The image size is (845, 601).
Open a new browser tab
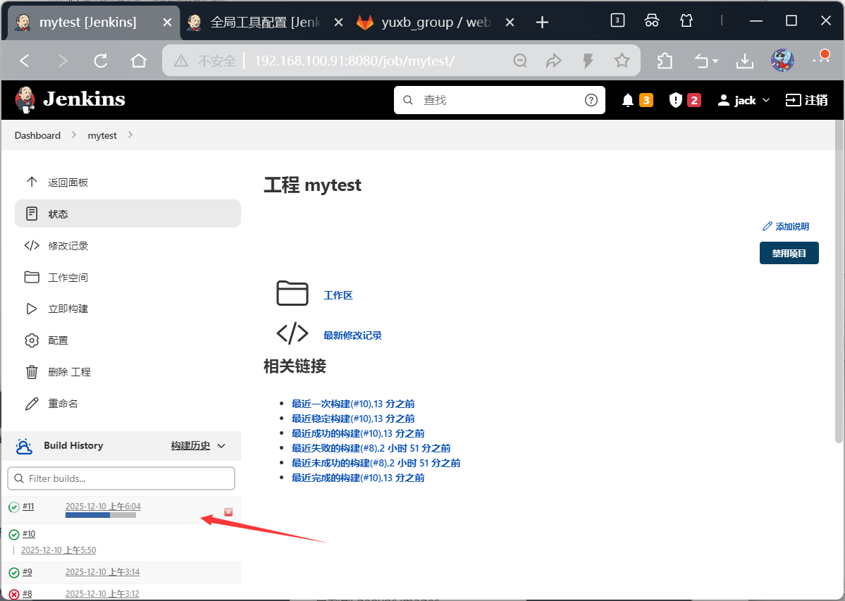tap(542, 22)
